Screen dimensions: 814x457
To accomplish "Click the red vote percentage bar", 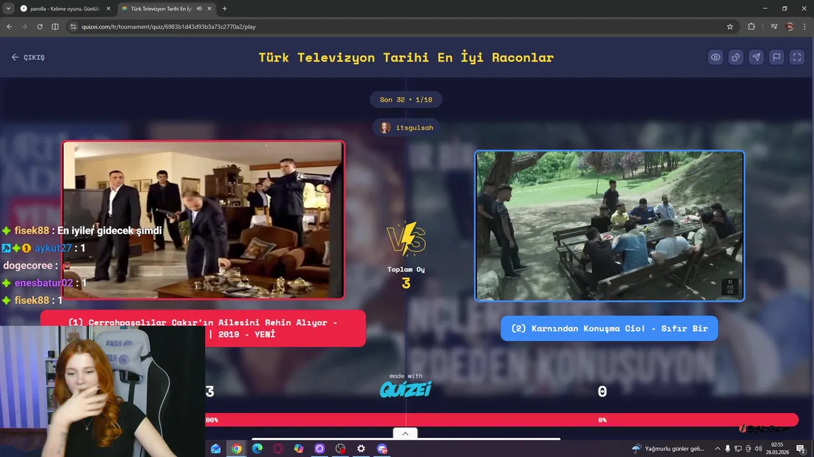I will coord(501,420).
